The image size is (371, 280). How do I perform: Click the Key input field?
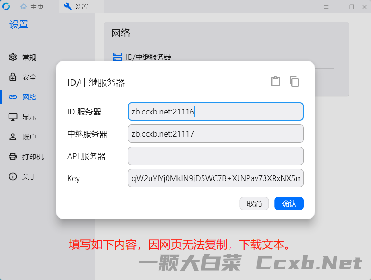coord(216,178)
